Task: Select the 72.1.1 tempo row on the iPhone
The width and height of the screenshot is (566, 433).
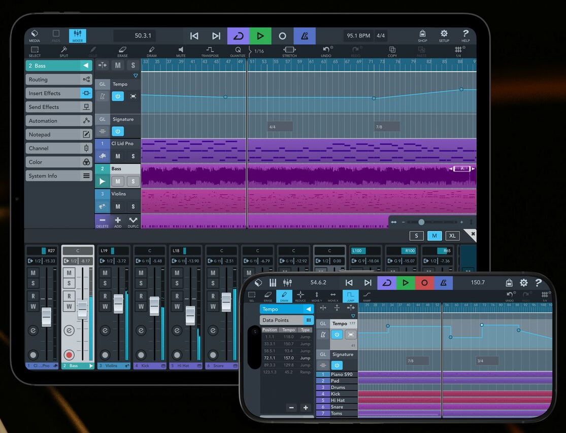Action: pyautogui.click(x=287, y=358)
